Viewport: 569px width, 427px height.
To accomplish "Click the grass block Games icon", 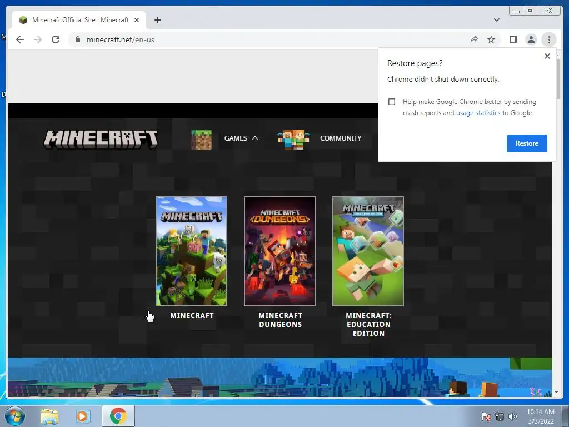I will [201, 140].
